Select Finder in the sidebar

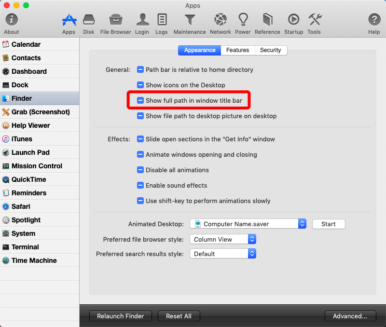pyautogui.click(x=40, y=98)
